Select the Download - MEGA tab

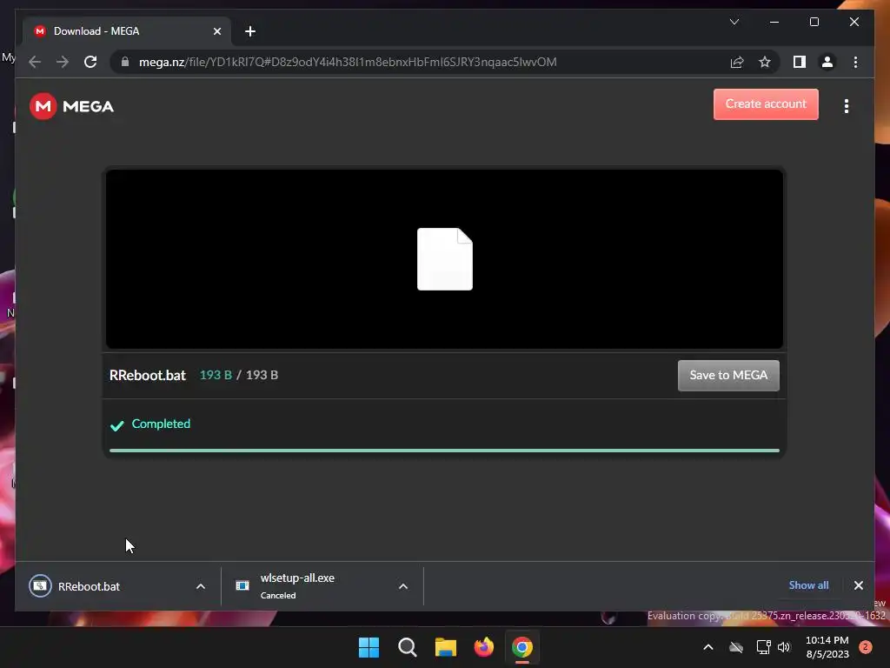[x=126, y=31]
